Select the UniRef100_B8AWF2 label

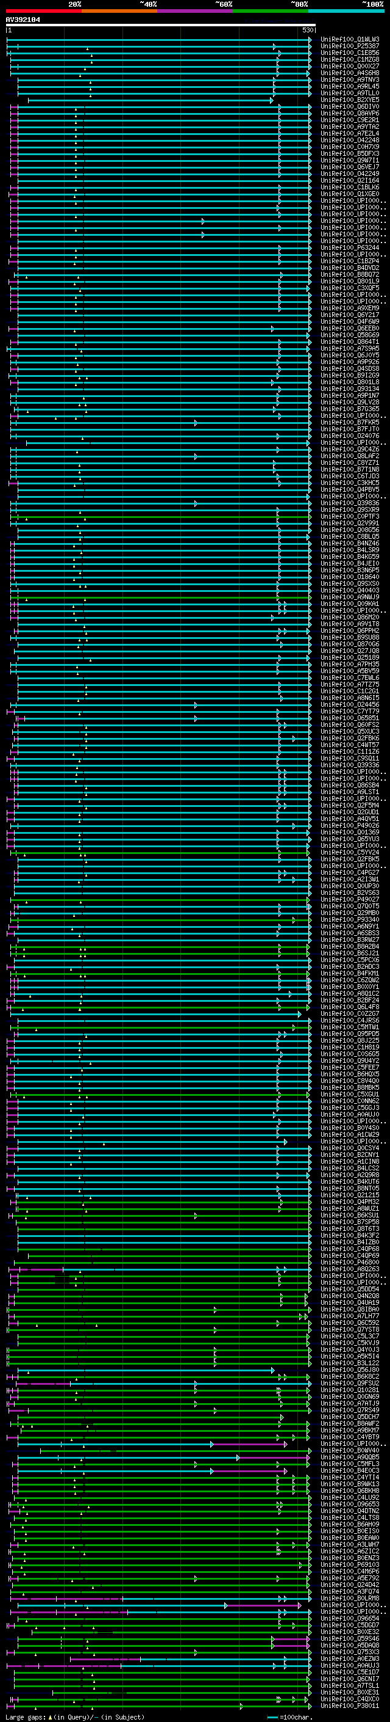coord(350,1424)
